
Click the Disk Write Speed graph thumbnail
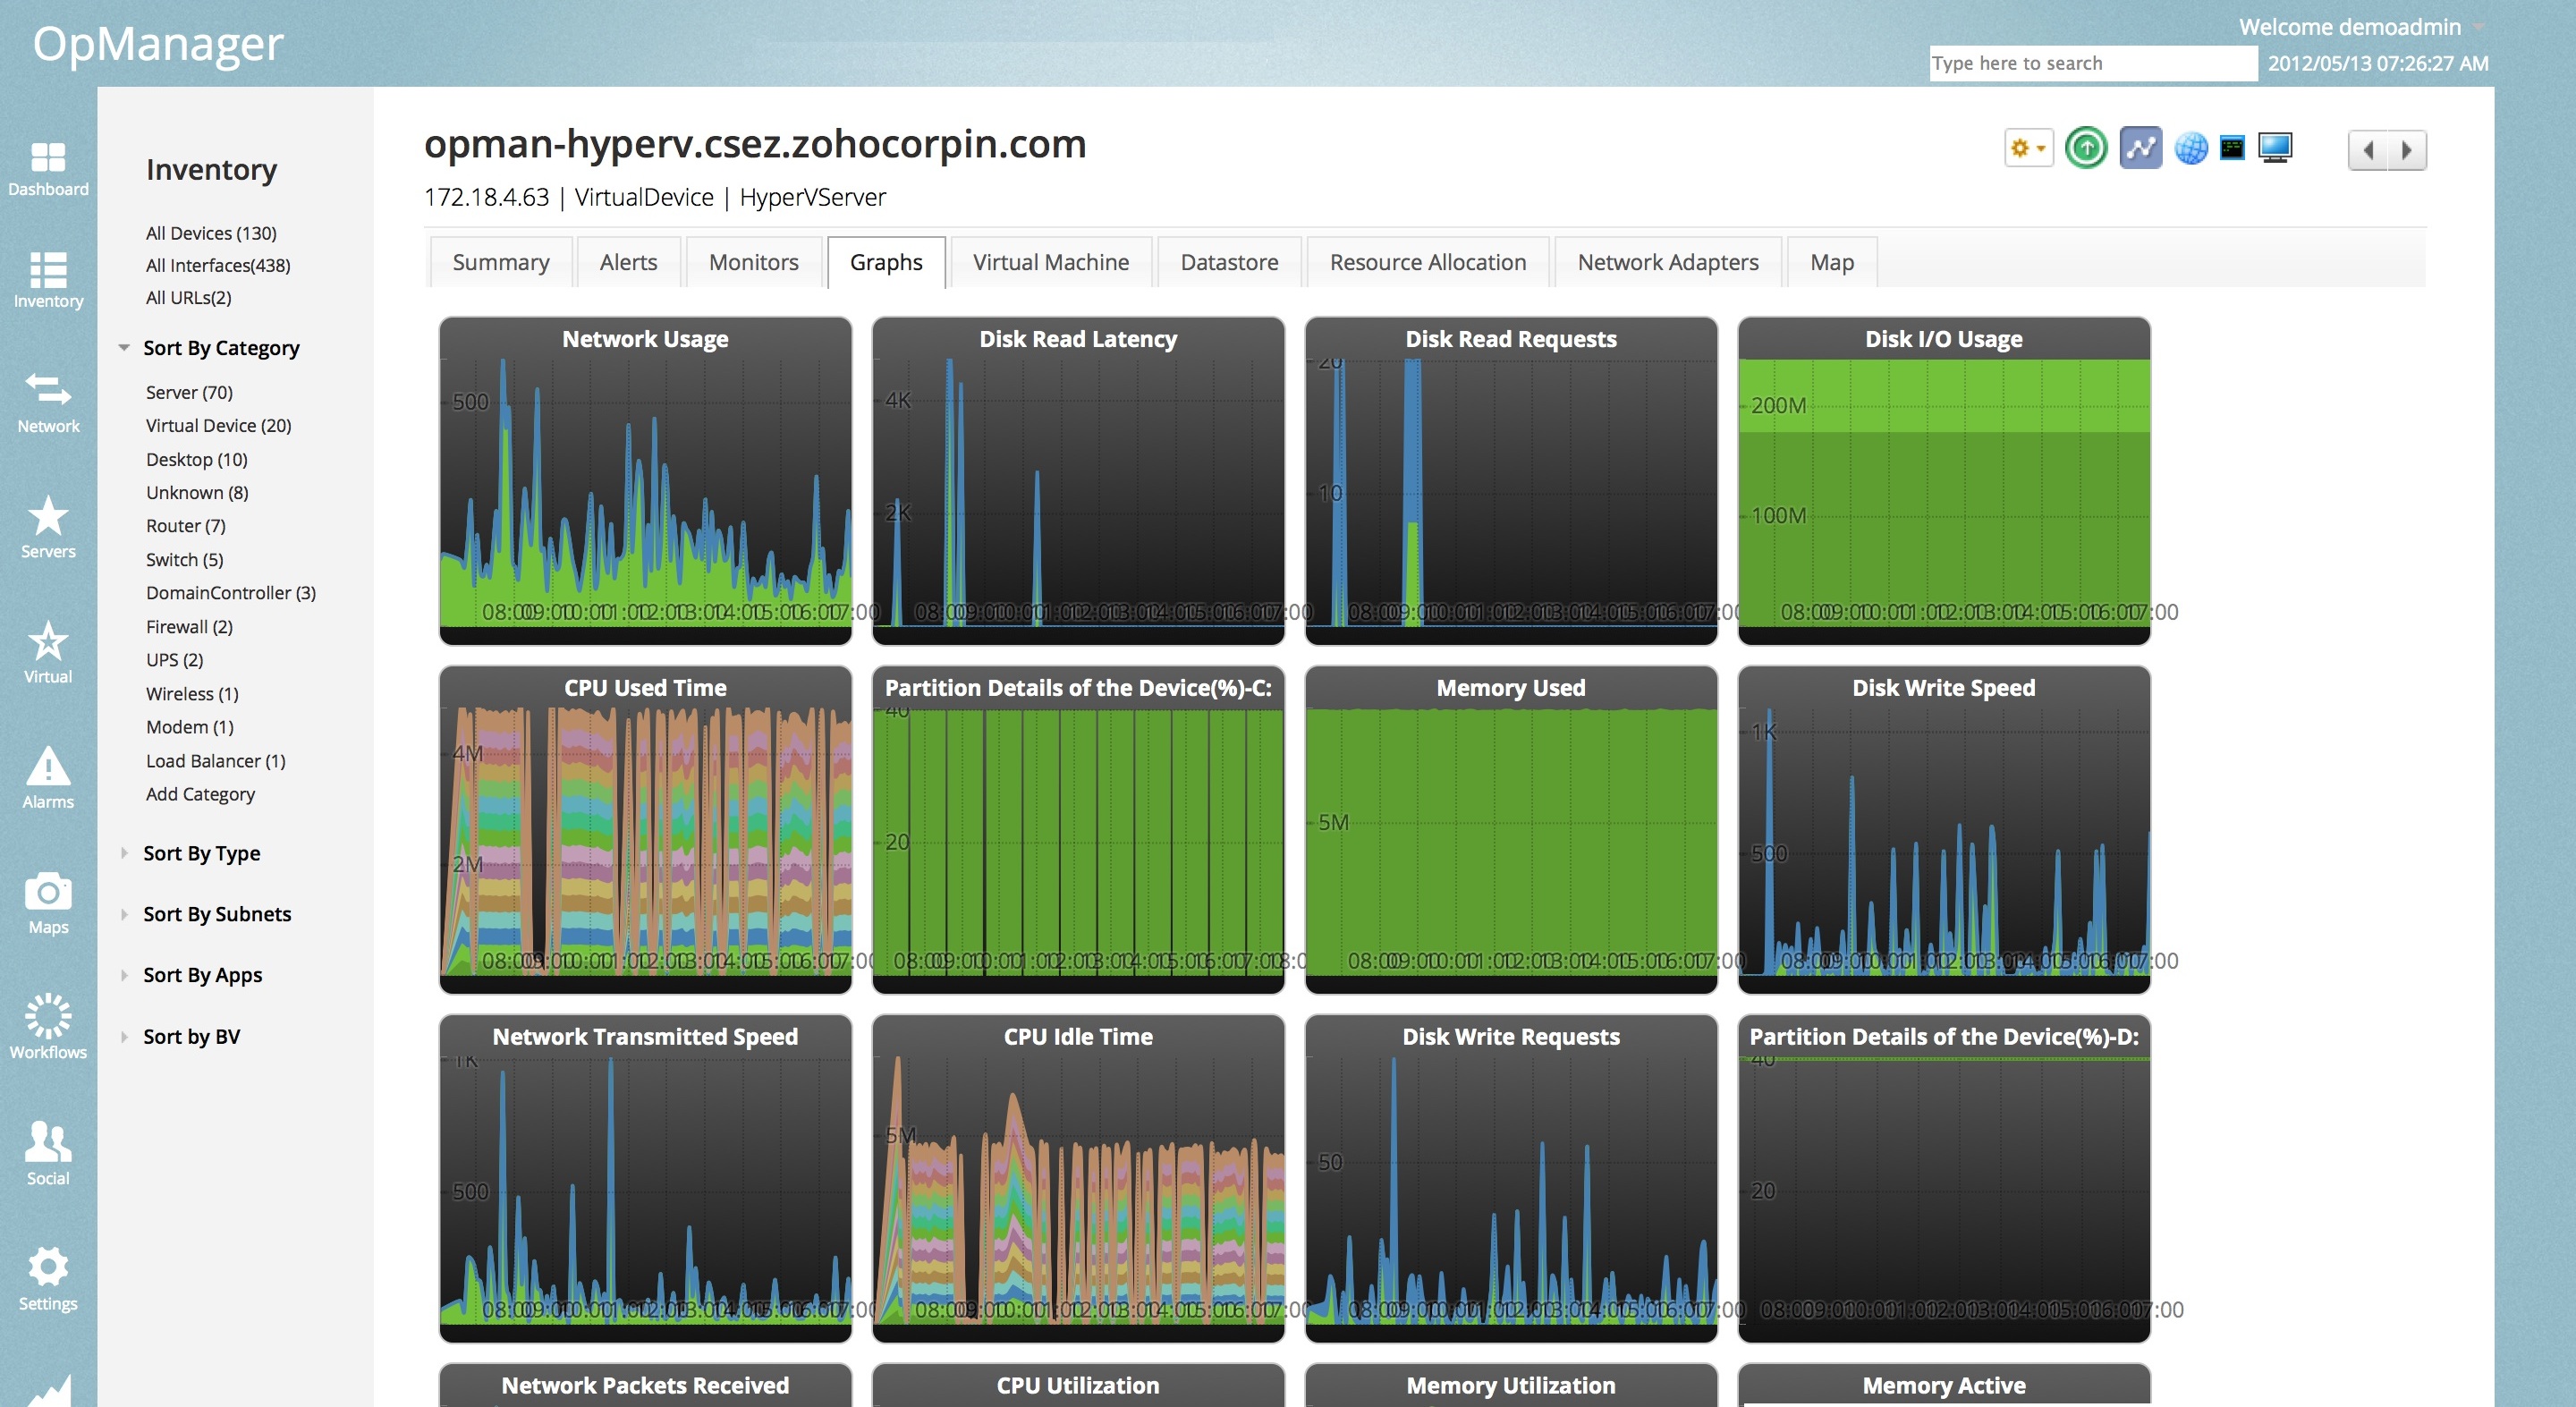coord(1943,829)
